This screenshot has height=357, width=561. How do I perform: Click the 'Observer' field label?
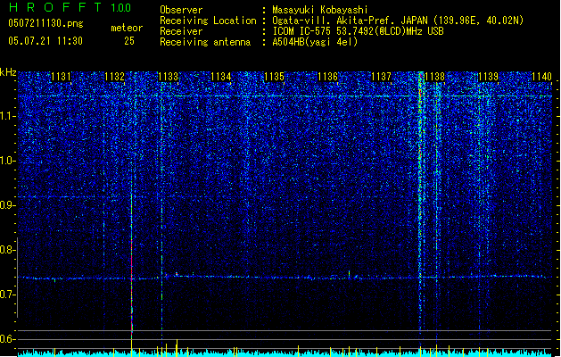181,10
